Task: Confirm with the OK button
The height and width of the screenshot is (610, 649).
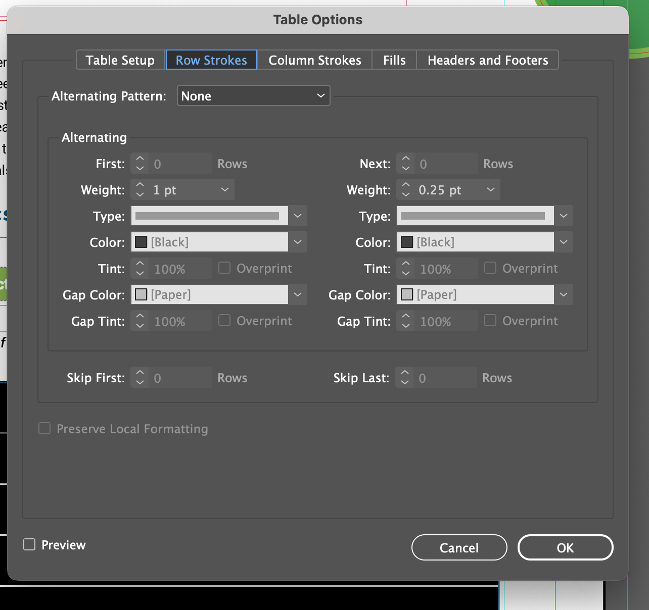Action: click(x=565, y=548)
